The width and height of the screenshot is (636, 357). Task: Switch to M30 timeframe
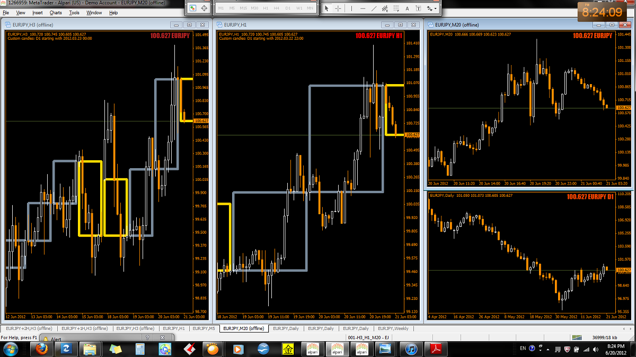tap(255, 8)
